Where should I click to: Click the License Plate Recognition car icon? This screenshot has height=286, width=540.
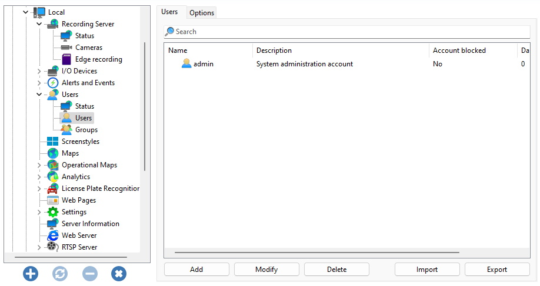(53, 189)
